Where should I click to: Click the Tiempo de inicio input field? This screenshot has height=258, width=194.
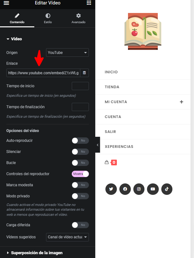[80, 86]
